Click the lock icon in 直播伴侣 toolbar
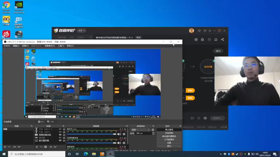Screen dimensions: 280x157 pyautogui.click(x=203, y=39)
